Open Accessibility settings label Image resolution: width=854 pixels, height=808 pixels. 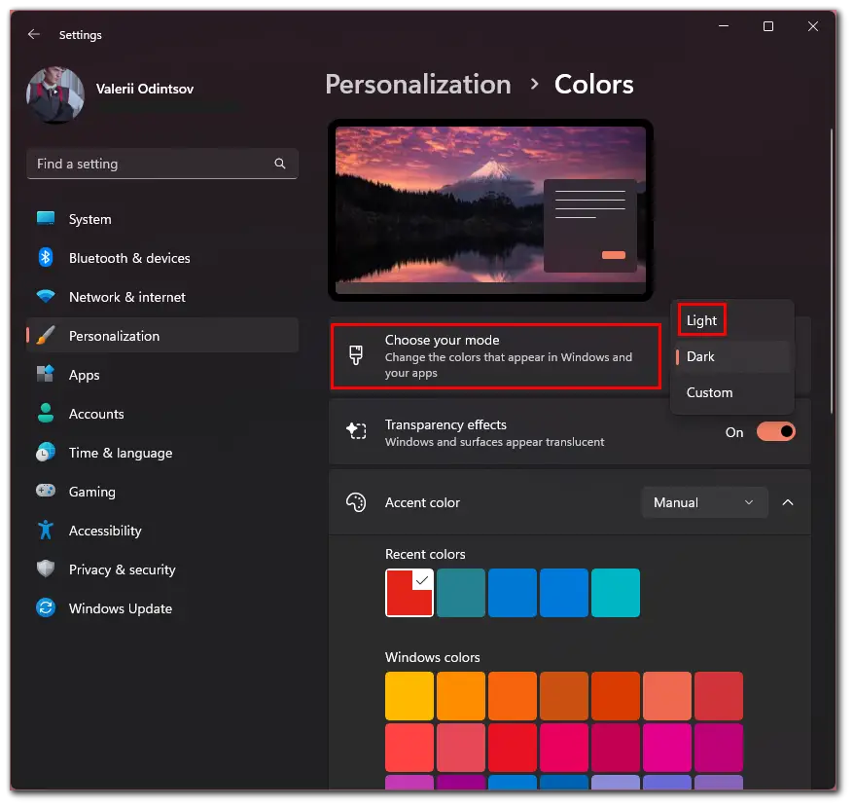(x=105, y=531)
